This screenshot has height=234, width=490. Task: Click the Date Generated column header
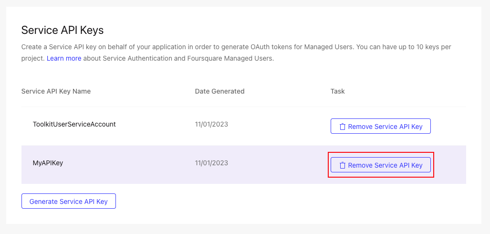tap(219, 91)
